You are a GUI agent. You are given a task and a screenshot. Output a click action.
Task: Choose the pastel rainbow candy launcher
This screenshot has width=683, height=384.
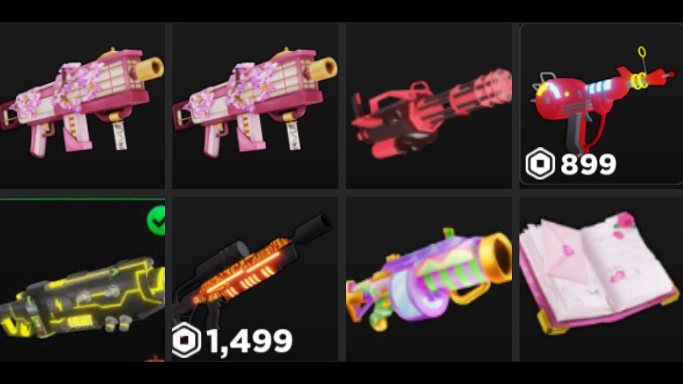pos(429,279)
